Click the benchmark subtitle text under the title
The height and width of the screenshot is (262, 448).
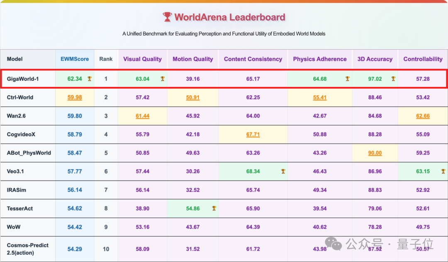(224, 34)
